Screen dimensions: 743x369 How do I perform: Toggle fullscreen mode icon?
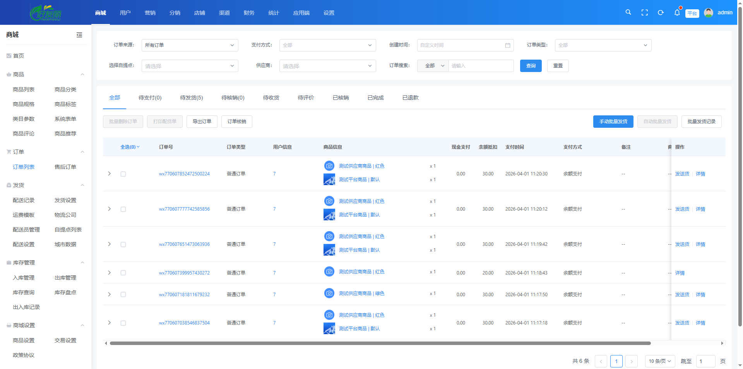[644, 13]
